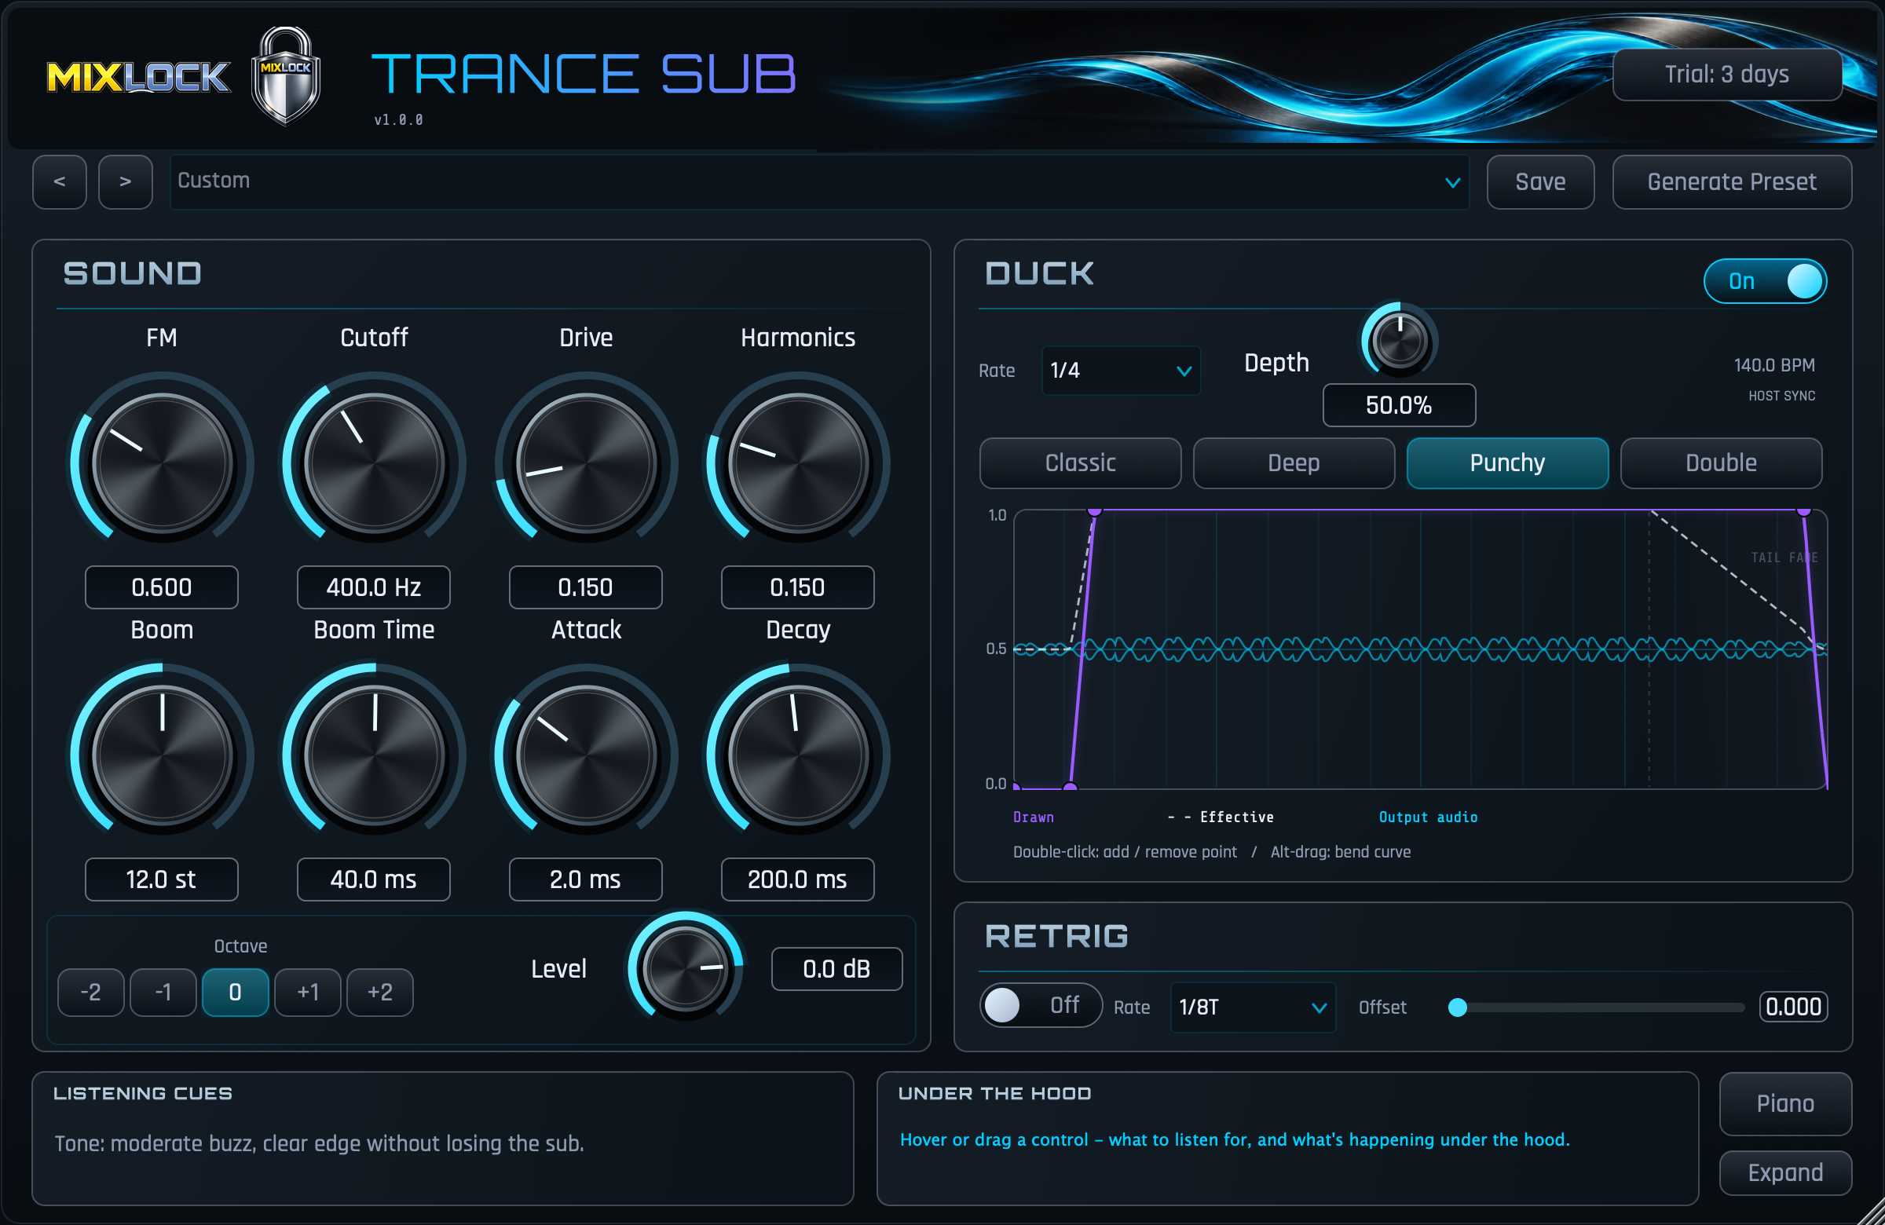Click the Save button

tap(1540, 182)
